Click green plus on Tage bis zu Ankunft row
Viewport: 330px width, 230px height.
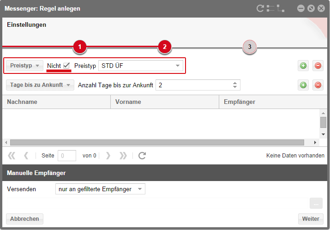pos(303,85)
